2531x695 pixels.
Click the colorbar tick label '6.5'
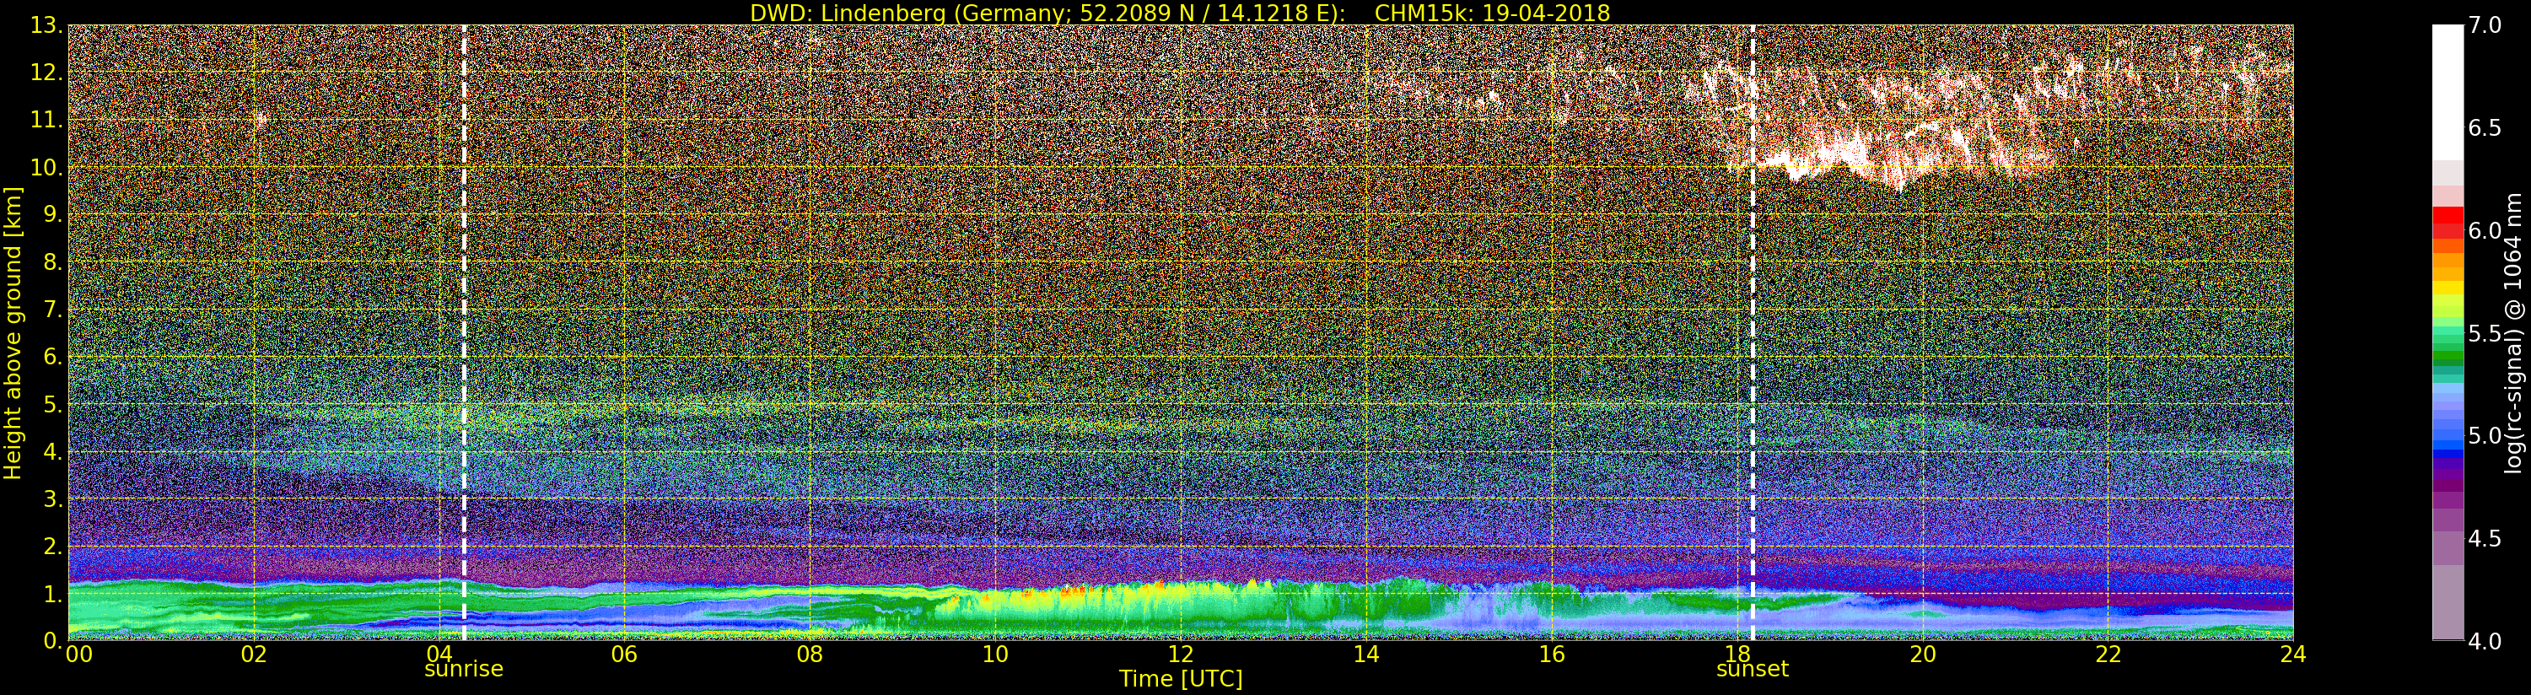pos(2485,128)
